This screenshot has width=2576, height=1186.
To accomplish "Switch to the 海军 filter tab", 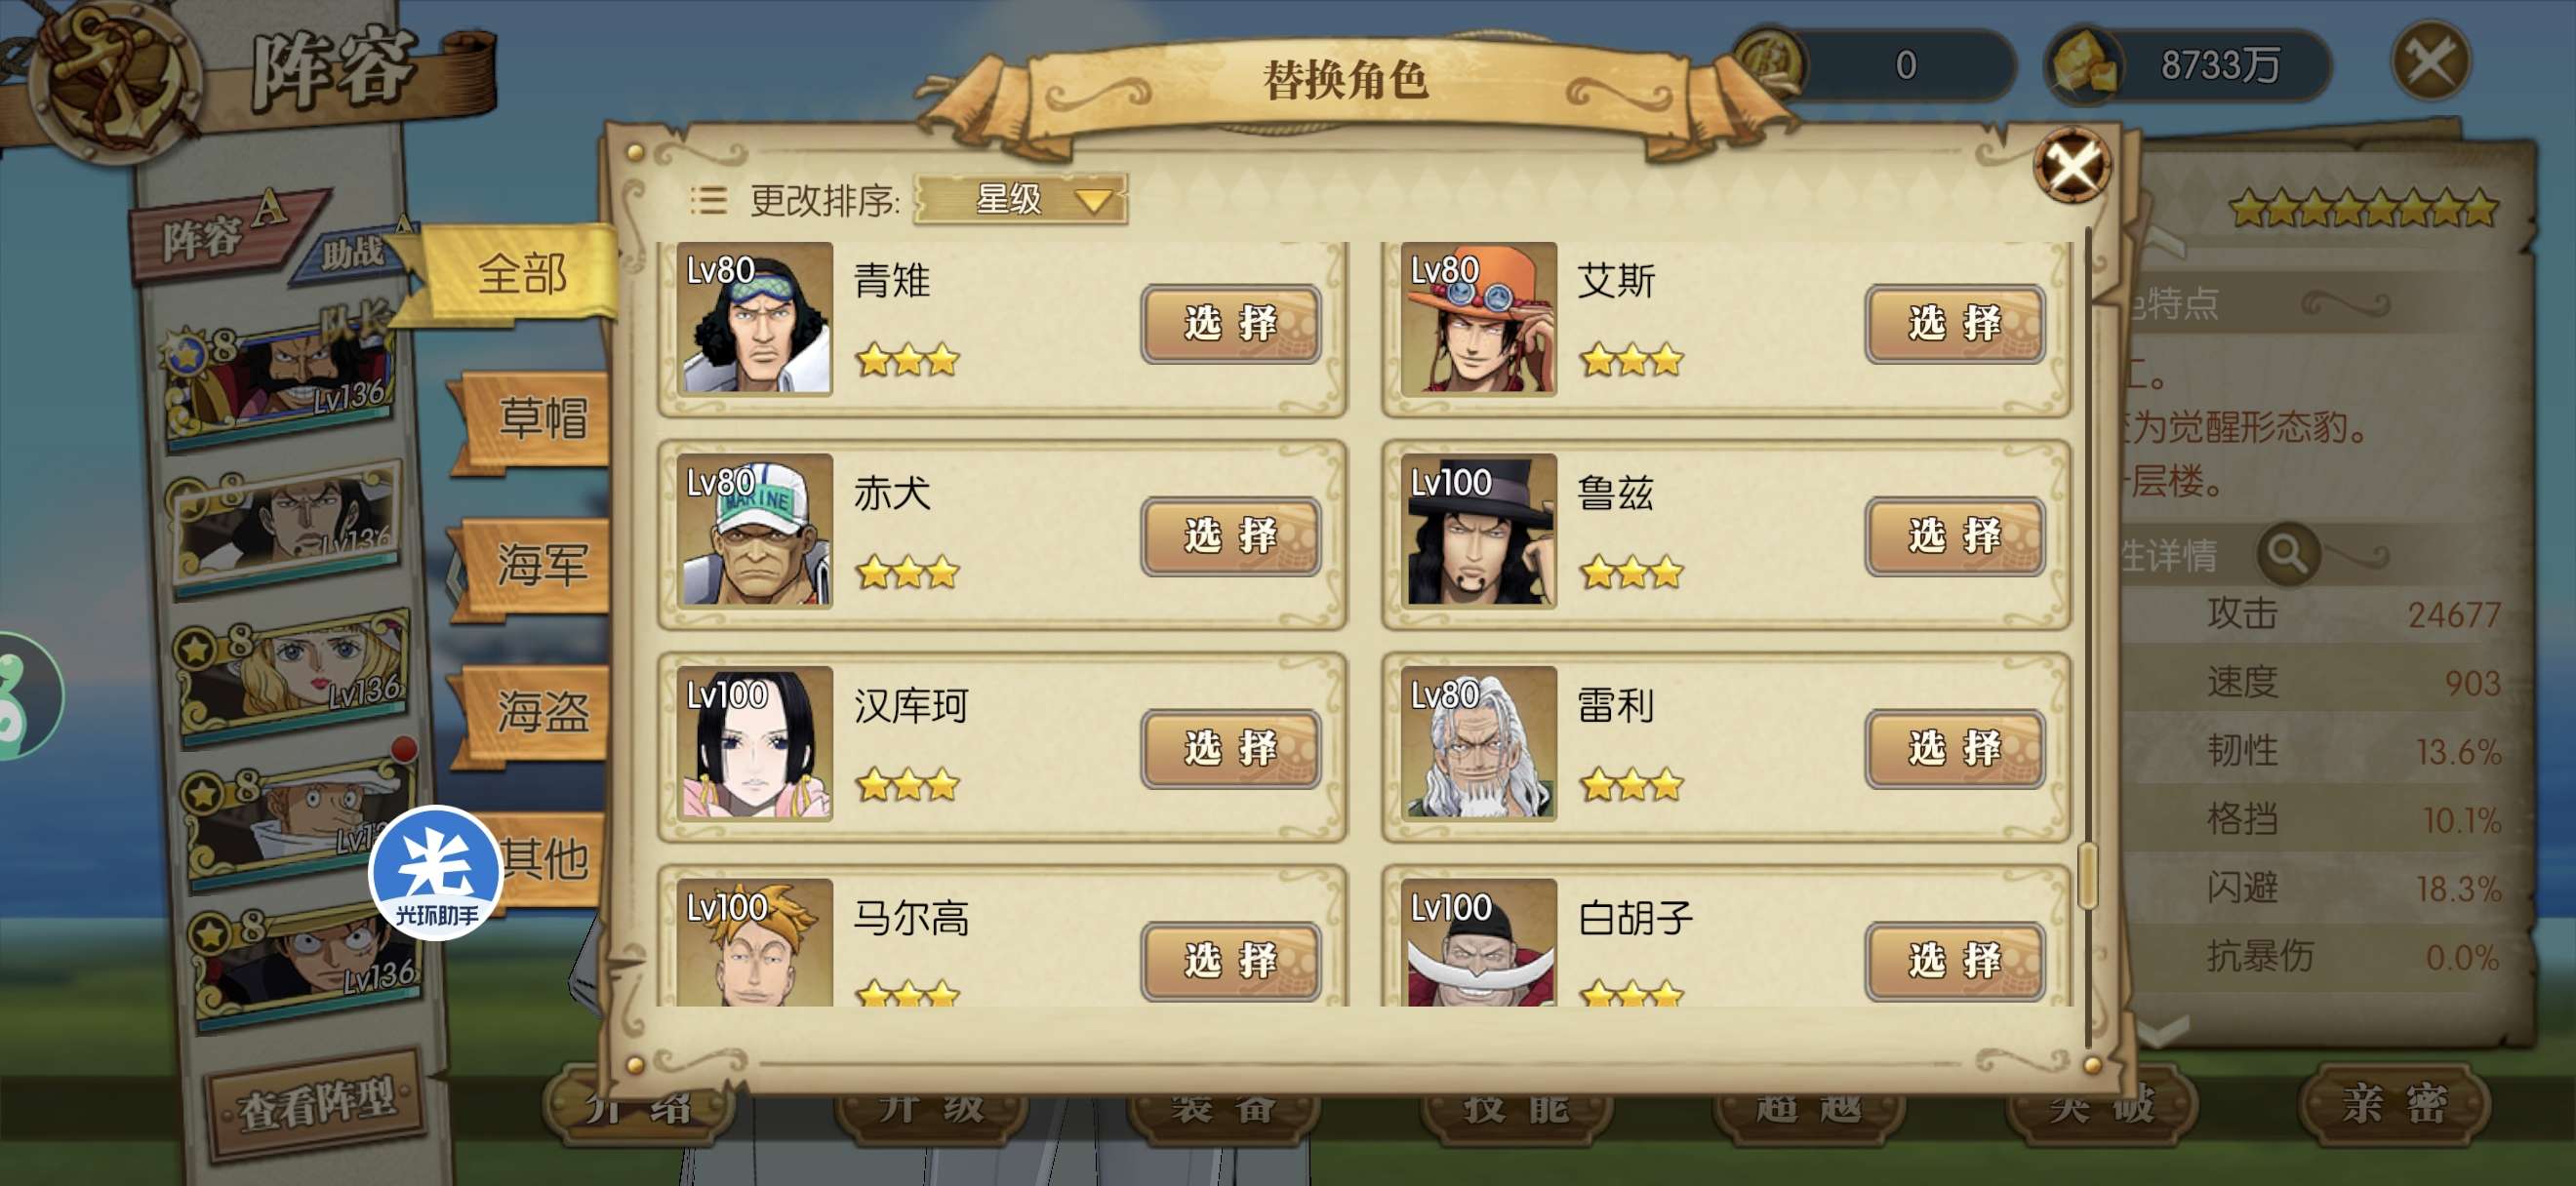I will click(538, 566).
